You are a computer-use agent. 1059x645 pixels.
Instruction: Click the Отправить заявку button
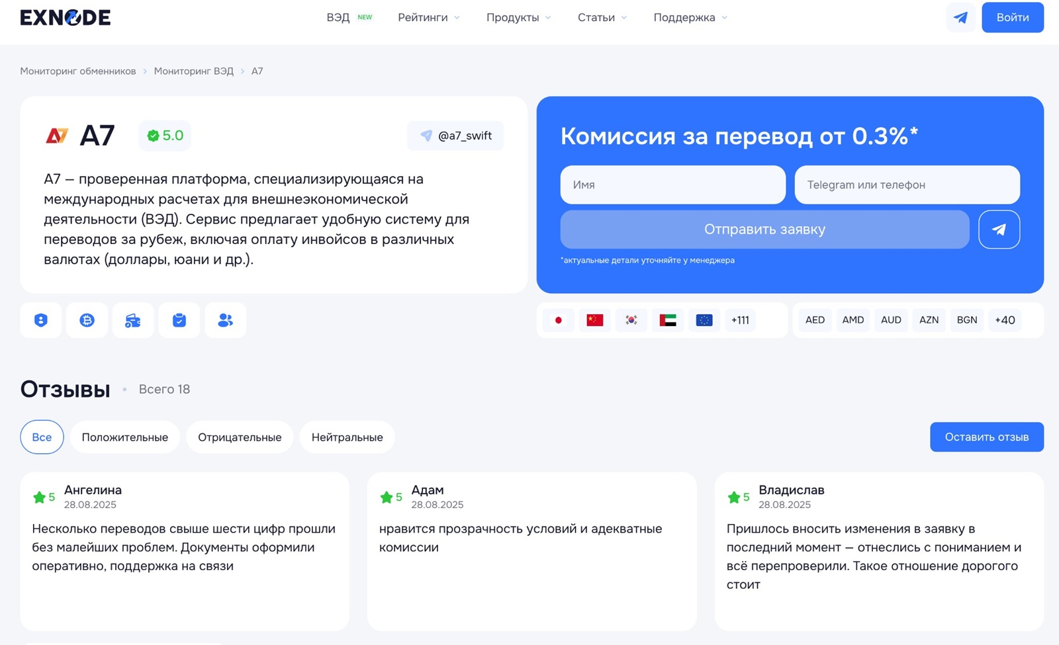(764, 230)
